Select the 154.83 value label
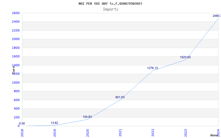Viewport: 221px width, 138px height. [87, 117]
